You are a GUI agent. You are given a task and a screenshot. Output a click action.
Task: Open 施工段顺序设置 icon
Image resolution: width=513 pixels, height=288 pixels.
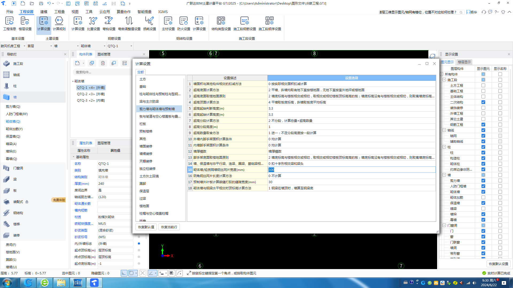point(270,23)
